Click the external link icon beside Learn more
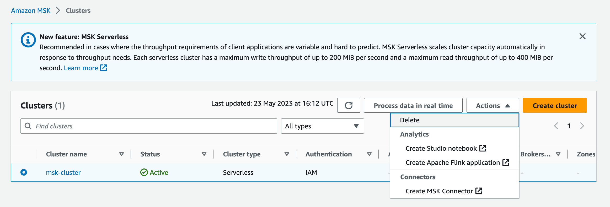 click(x=104, y=68)
